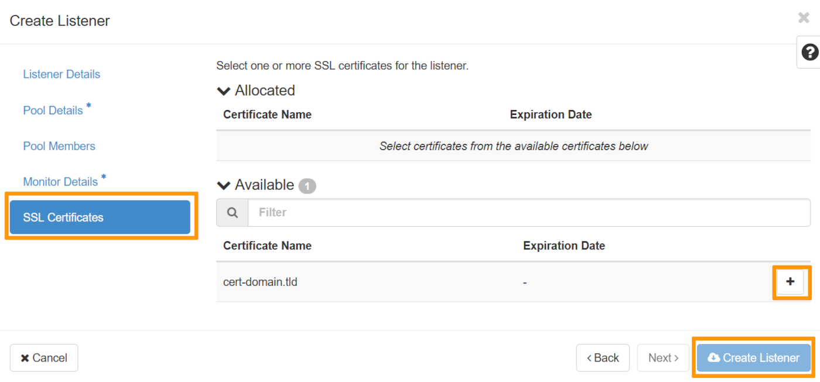Click inside the Filter text field

[x=410, y=212]
